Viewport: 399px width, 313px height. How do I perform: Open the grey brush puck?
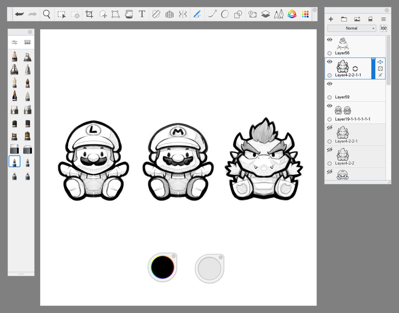pyautogui.click(x=209, y=268)
